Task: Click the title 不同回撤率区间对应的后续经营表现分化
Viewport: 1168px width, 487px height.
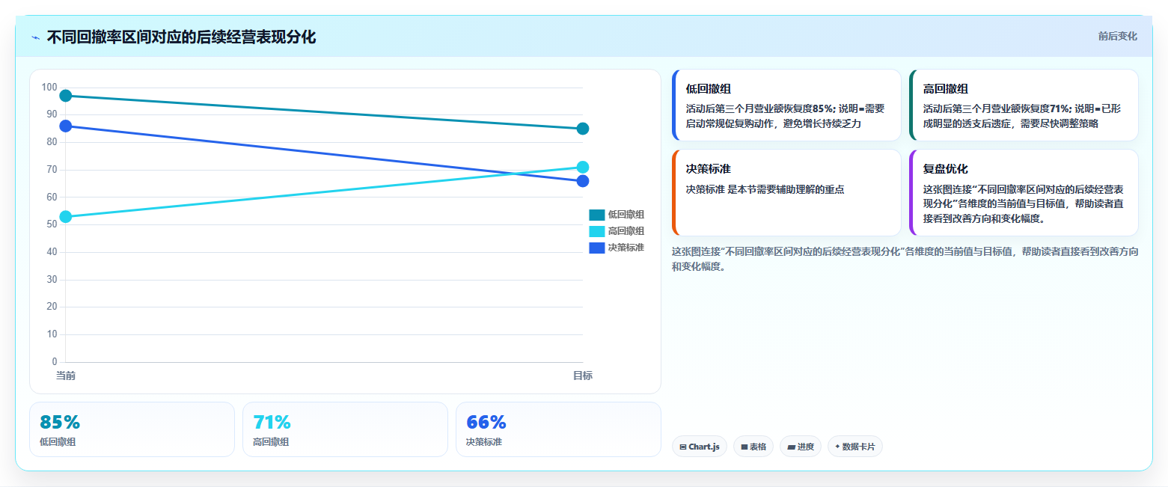Action: (x=181, y=37)
